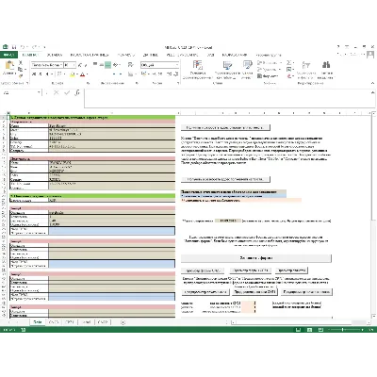Click the insert function fx icon
377x377 pixels.
point(77,92)
